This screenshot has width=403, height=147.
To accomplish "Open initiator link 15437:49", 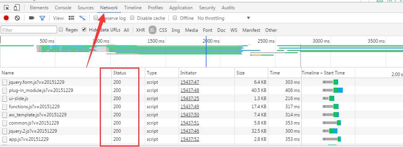I will click(190, 107).
